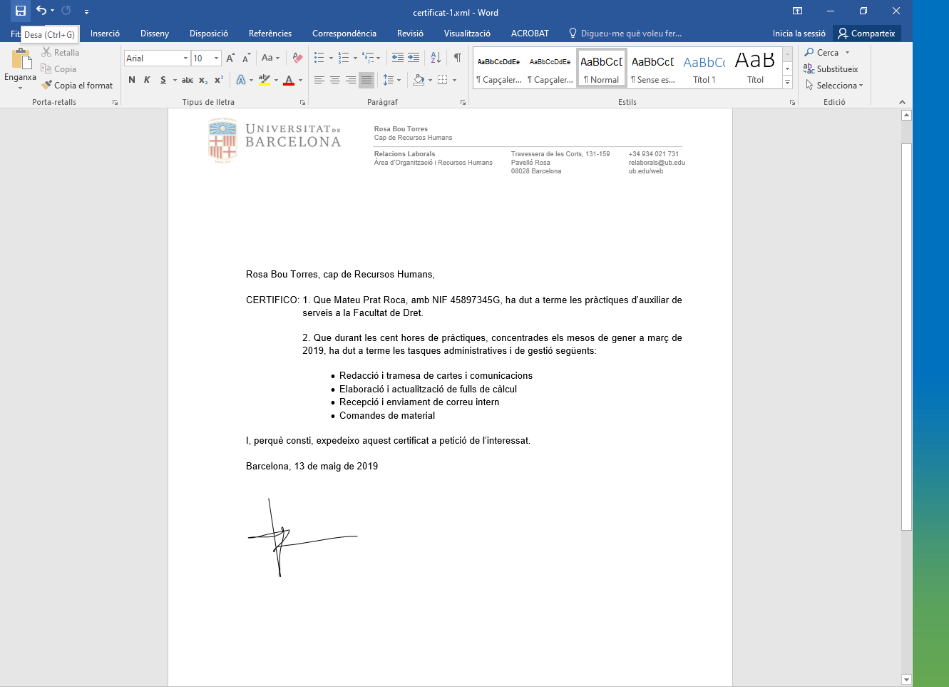Open the Arial font name dropdown
Viewport: 949px width, 687px height.
[185, 58]
